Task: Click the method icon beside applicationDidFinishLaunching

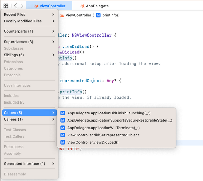Action: point(62,113)
